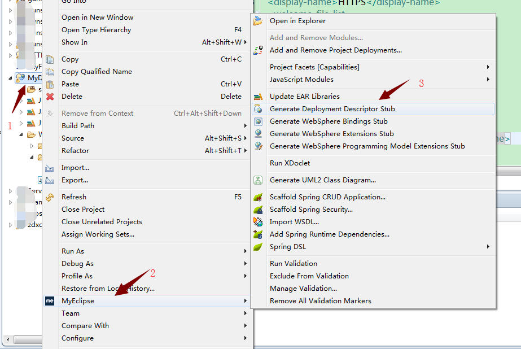Viewport: 521px width, 349px height.
Task: Expand the Build Path submenu arrow
Action: pos(245,125)
